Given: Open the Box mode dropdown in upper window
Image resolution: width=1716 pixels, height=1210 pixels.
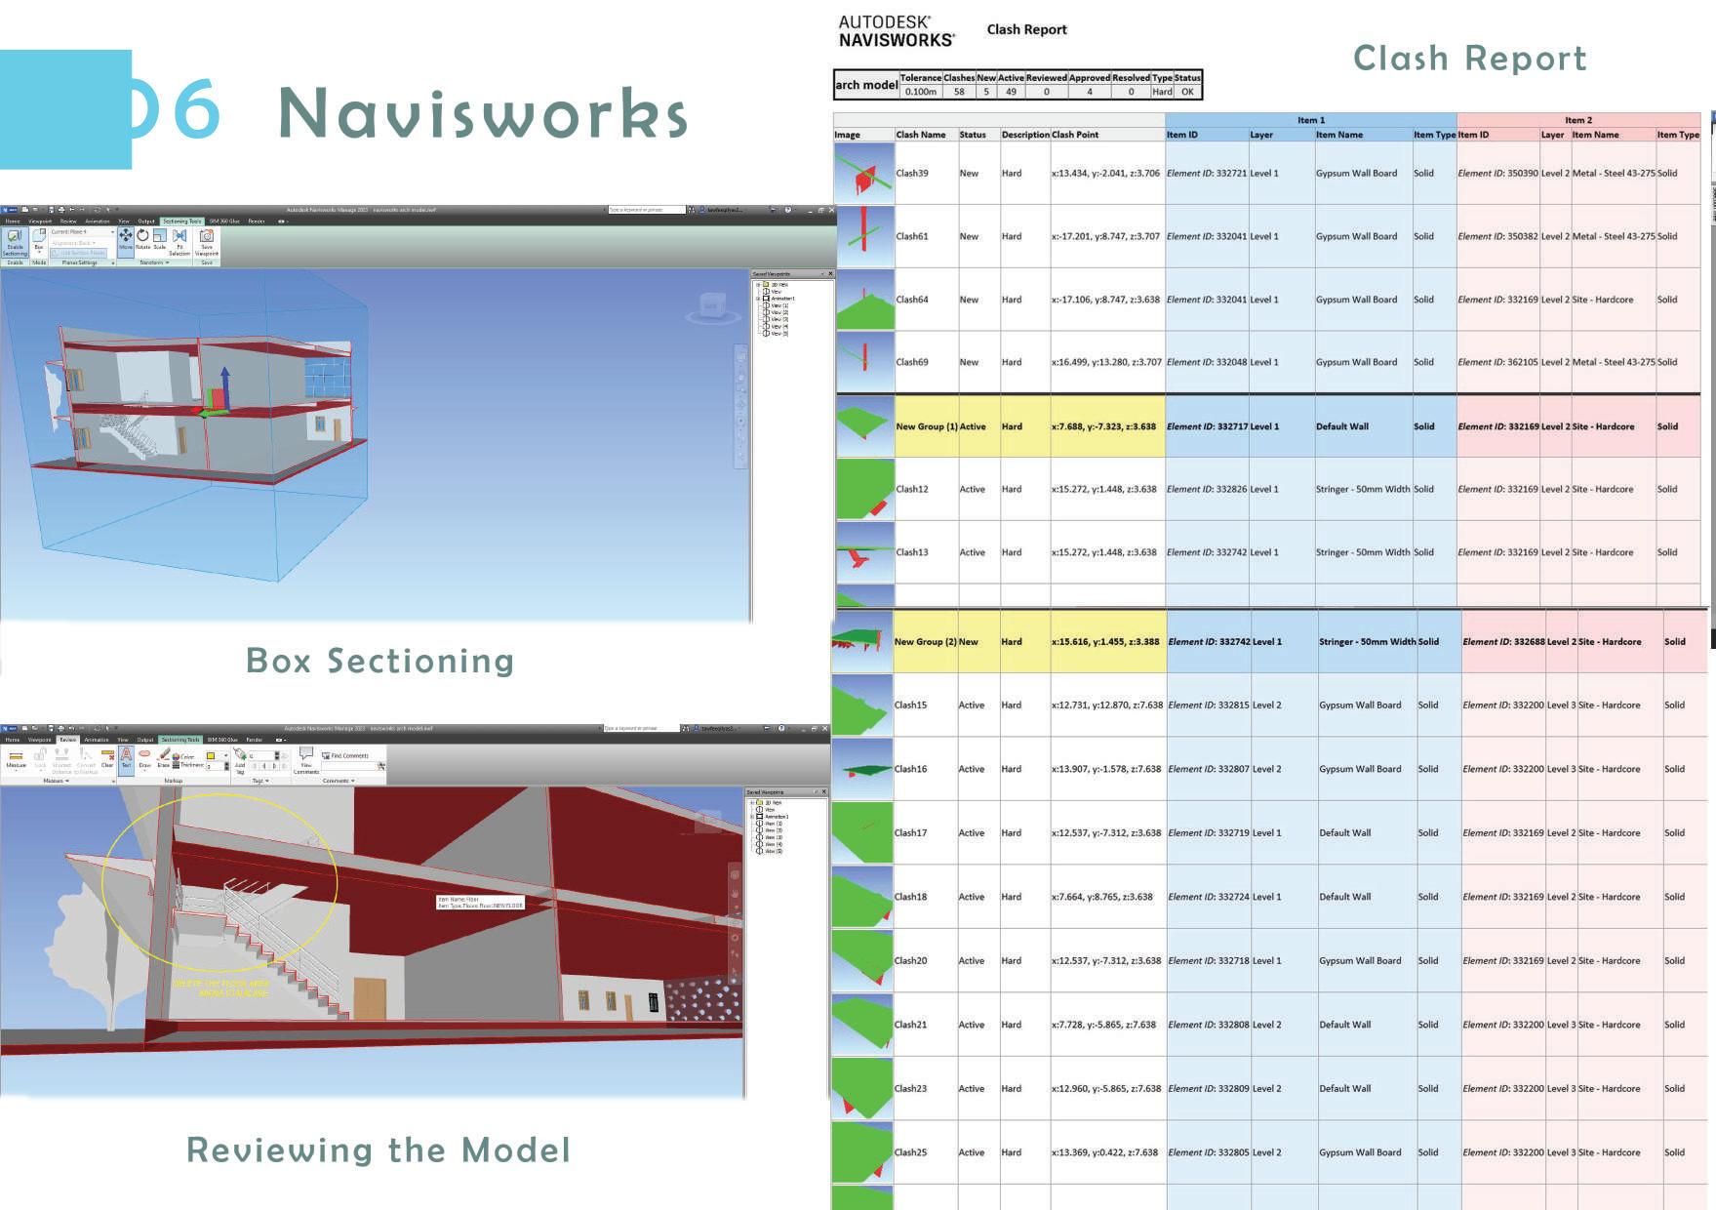Looking at the screenshot, I should click(x=39, y=243).
